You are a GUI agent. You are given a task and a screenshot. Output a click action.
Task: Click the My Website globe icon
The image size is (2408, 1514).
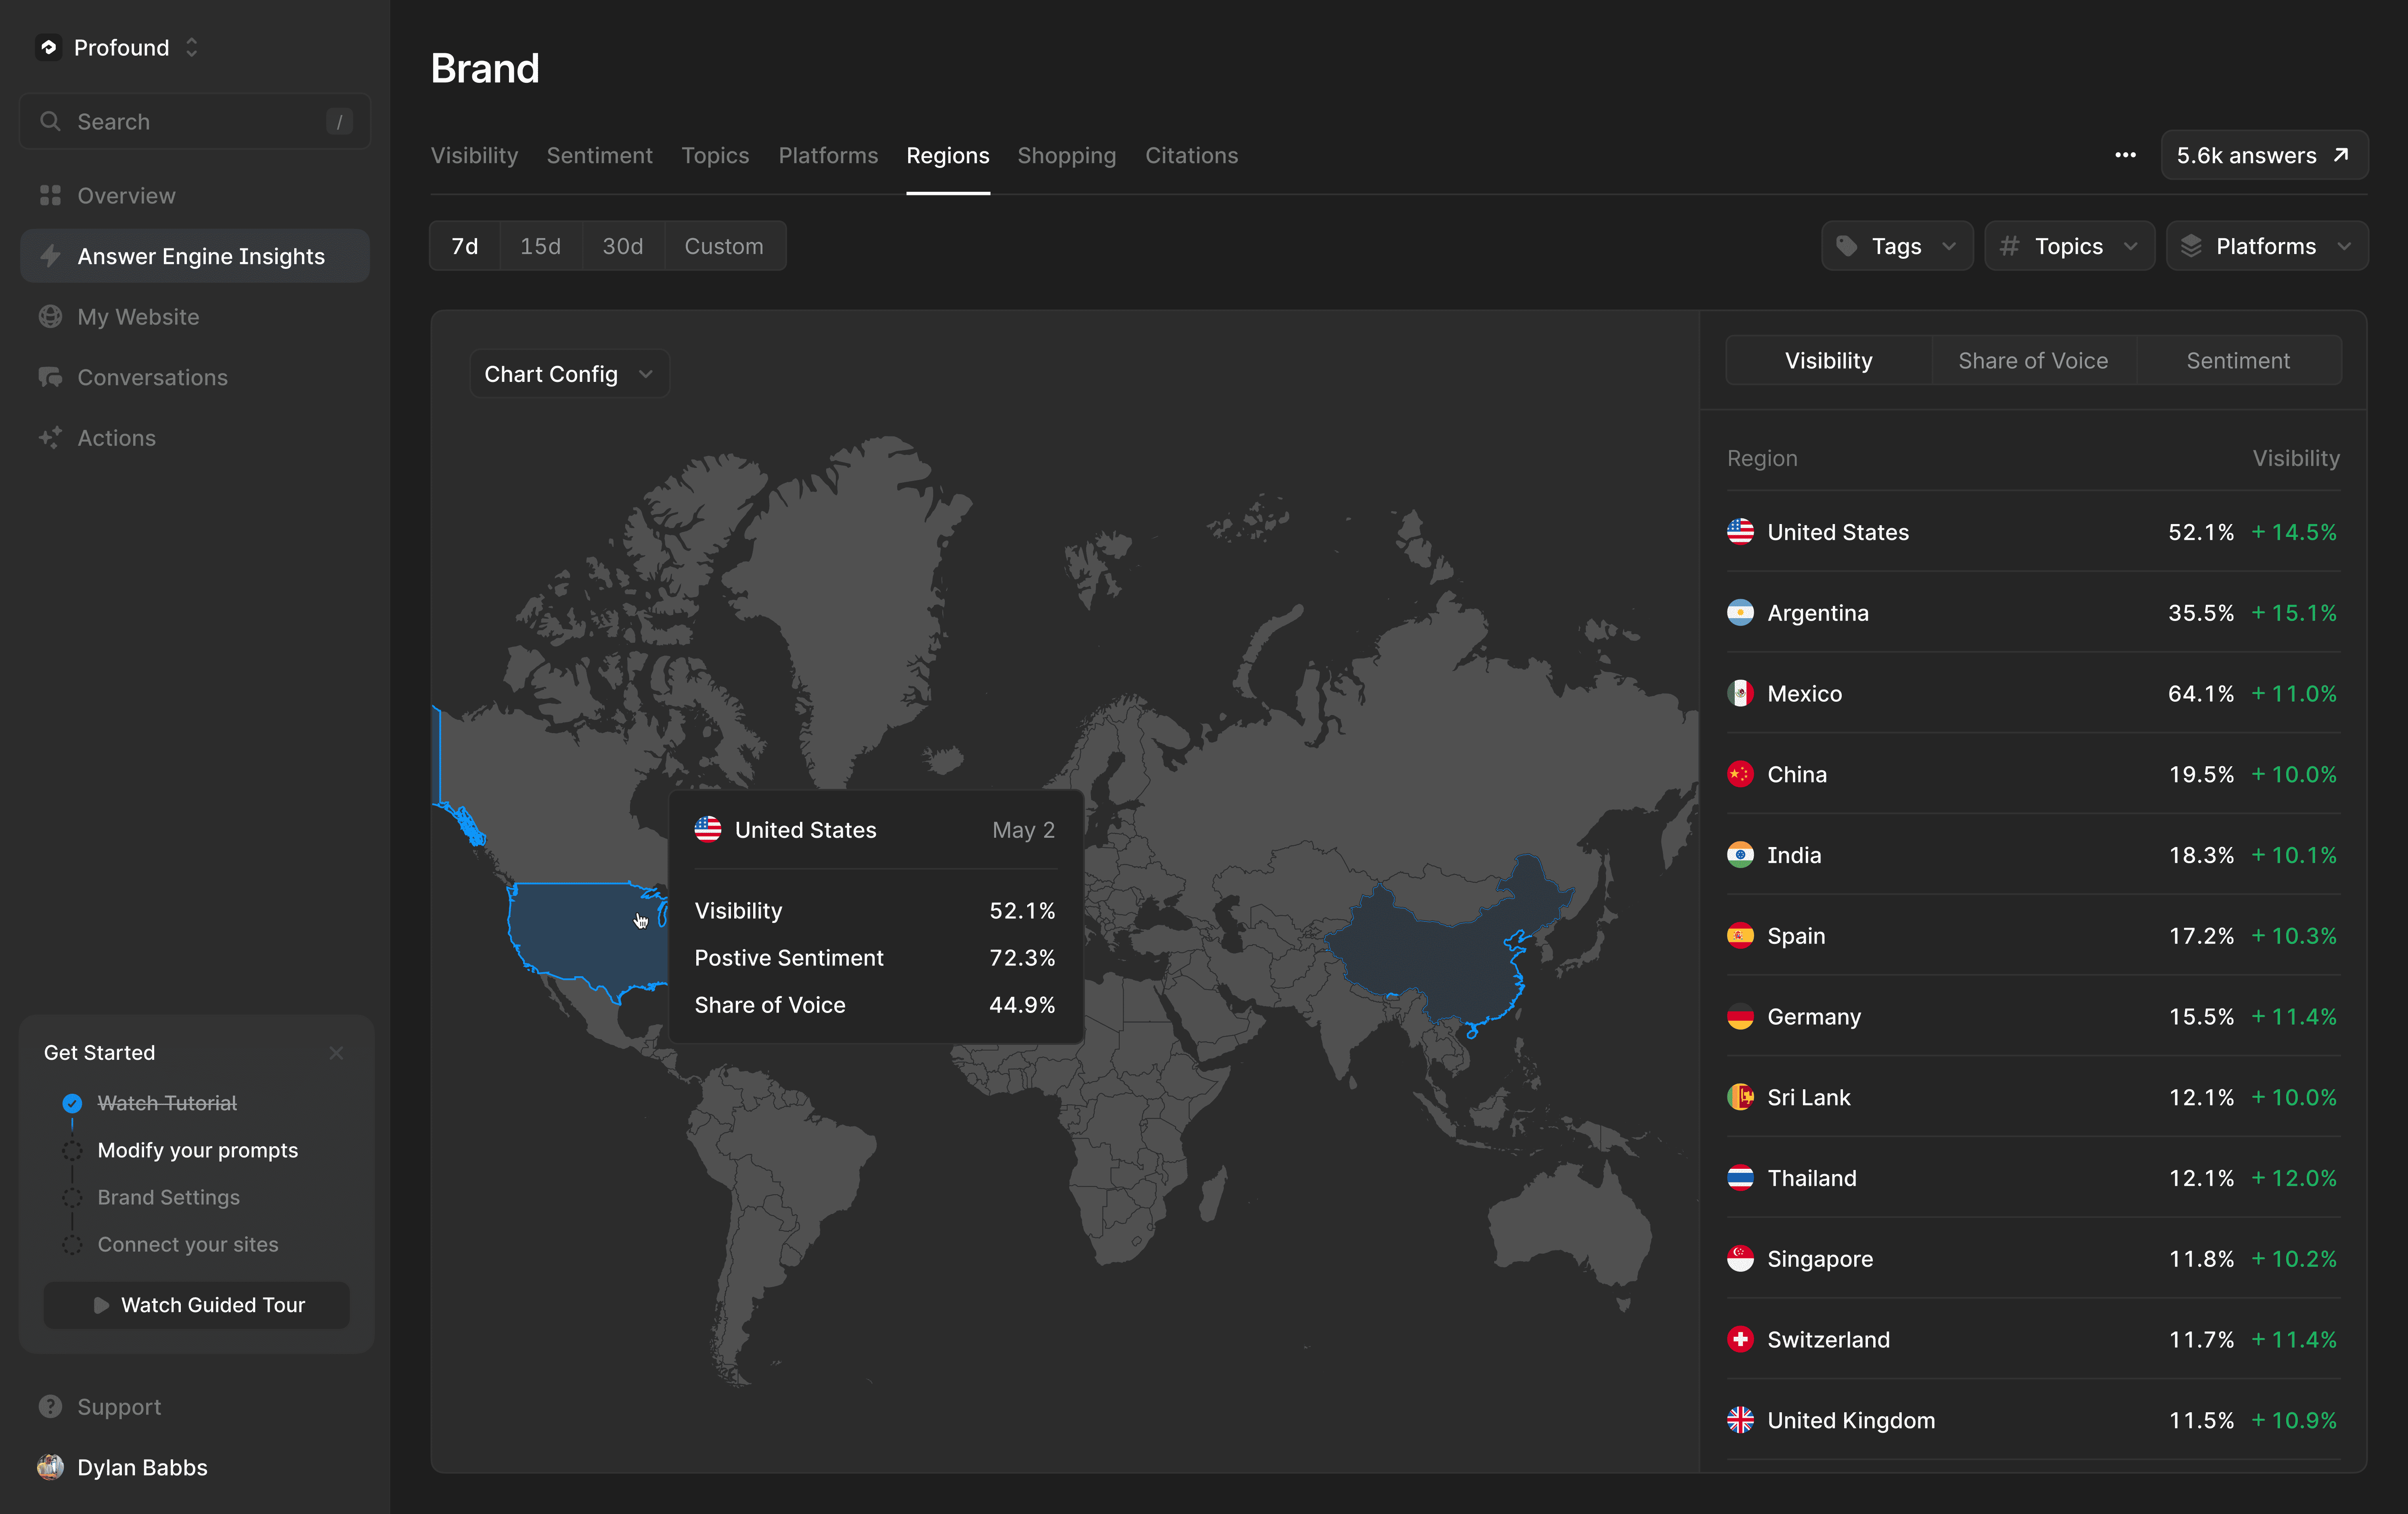(x=50, y=316)
